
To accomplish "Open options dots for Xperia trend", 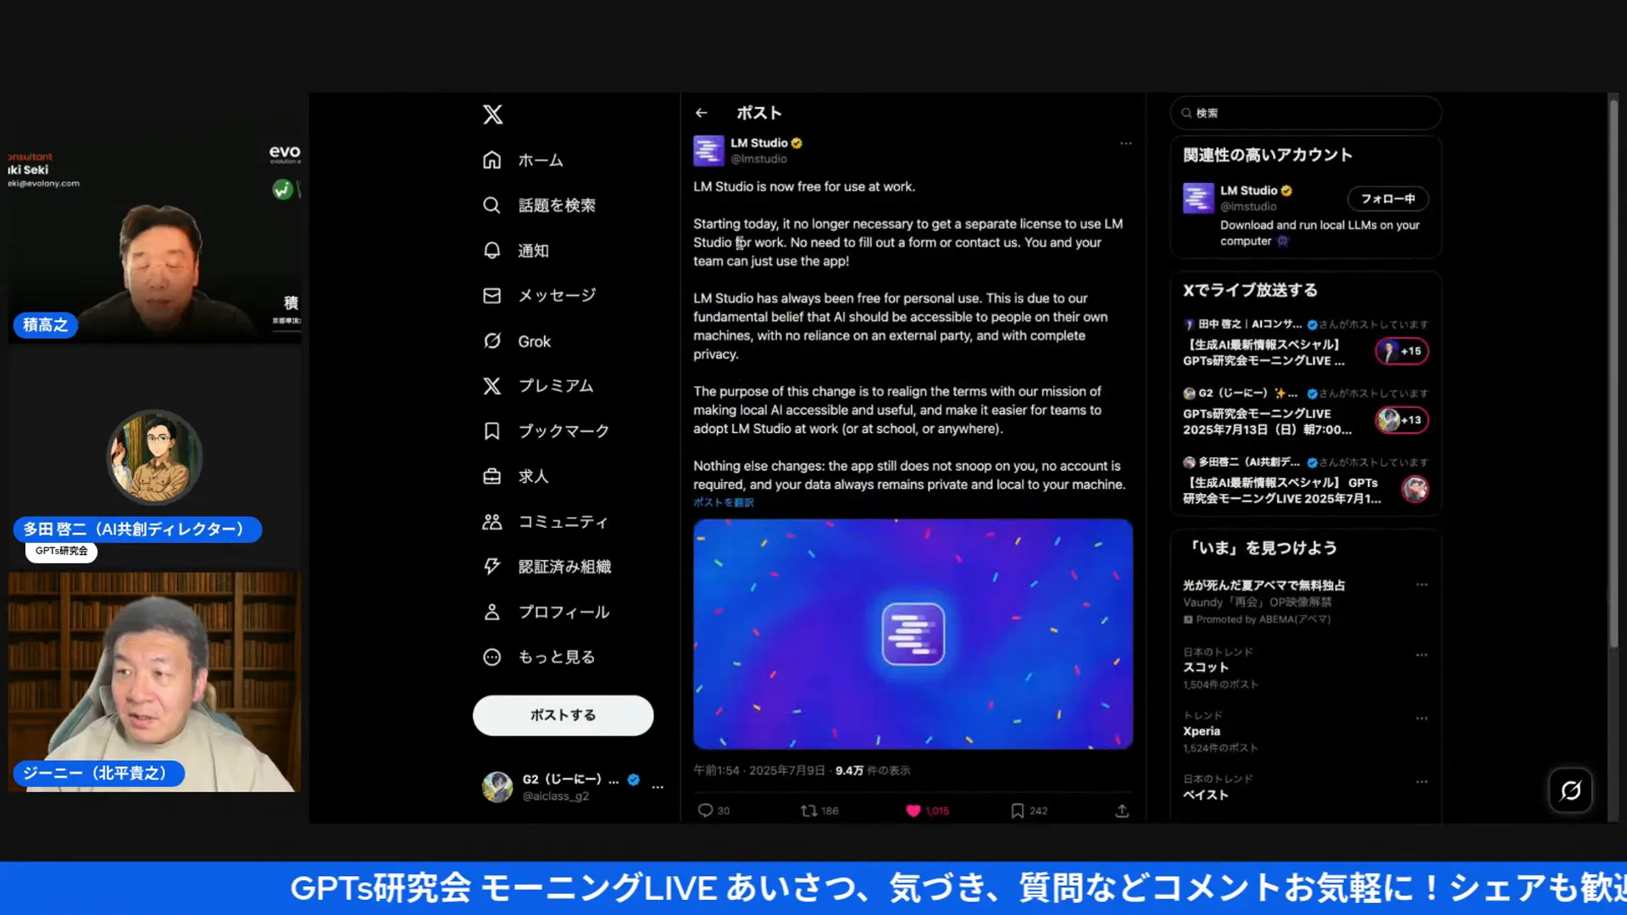I will pyautogui.click(x=1421, y=718).
